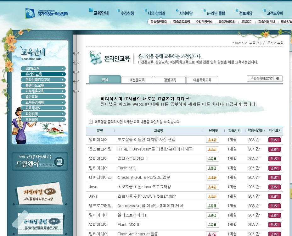Click 교육안내 in the breadcrumb
This screenshot has width=292, height=236.
tap(255, 43)
